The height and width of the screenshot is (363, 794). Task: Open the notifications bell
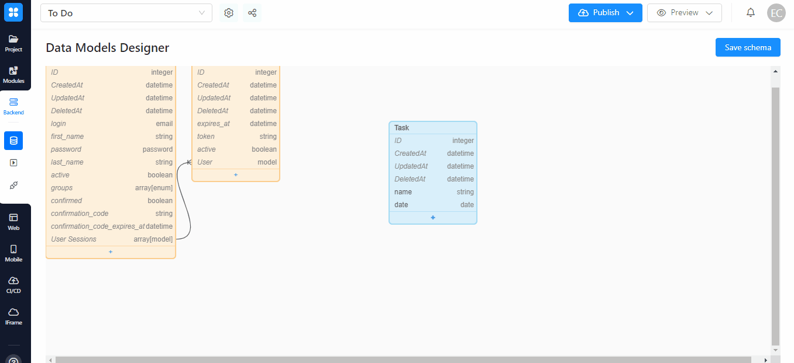(751, 13)
